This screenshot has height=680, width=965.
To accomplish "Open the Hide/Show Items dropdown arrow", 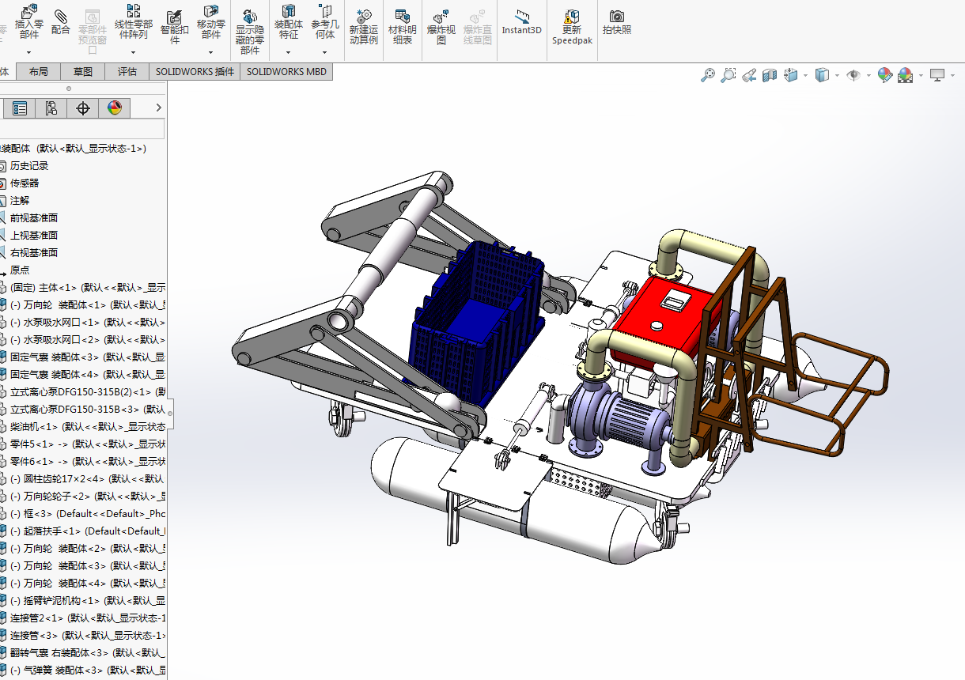I will coord(868,76).
